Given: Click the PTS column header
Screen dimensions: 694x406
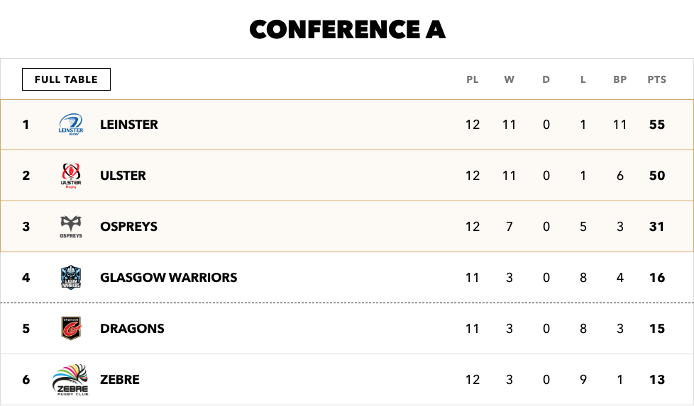Looking at the screenshot, I should (x=657, y=79).
